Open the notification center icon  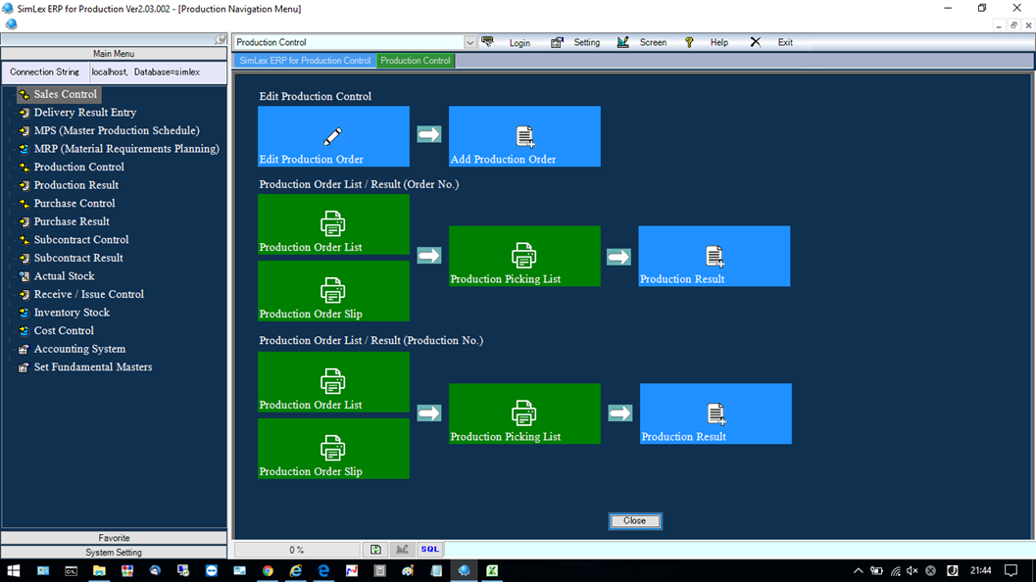click(x=1011, y=571)
